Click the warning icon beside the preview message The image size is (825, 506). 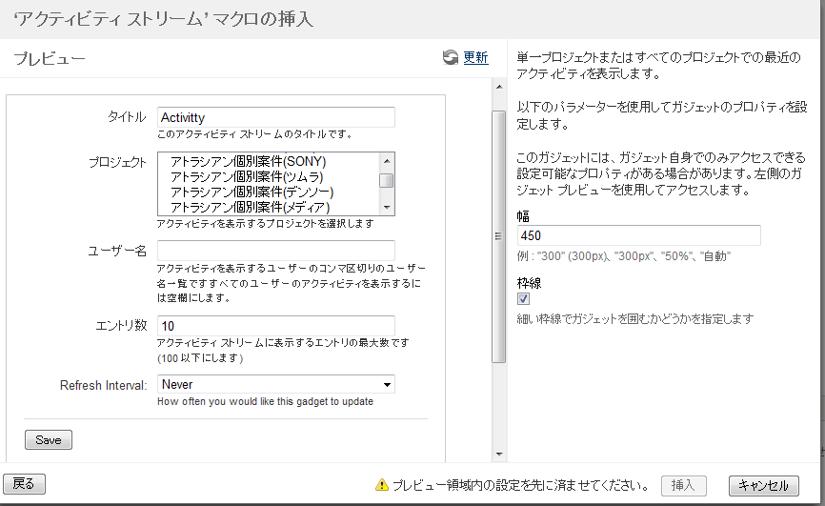pyautogui.click(x=381, y=485)
